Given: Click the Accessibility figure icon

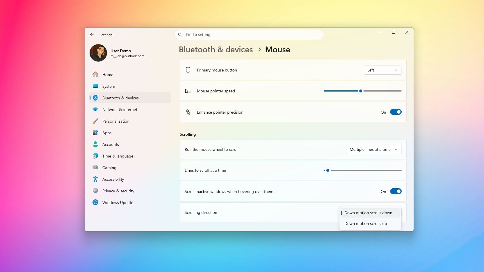Looking at the screenshot, I should coord(95,179).
